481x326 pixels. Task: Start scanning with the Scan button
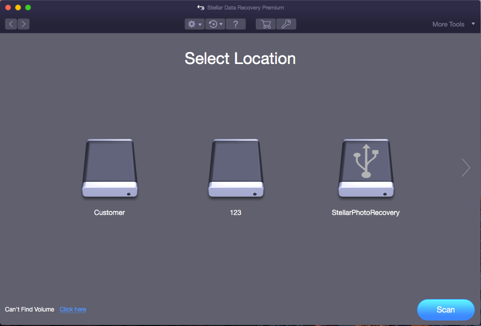coord(446,310)
